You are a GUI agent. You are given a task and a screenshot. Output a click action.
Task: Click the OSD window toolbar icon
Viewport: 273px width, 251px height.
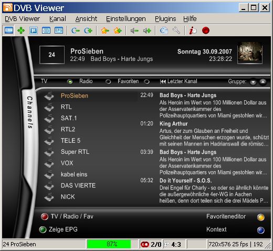click(9, 30)
